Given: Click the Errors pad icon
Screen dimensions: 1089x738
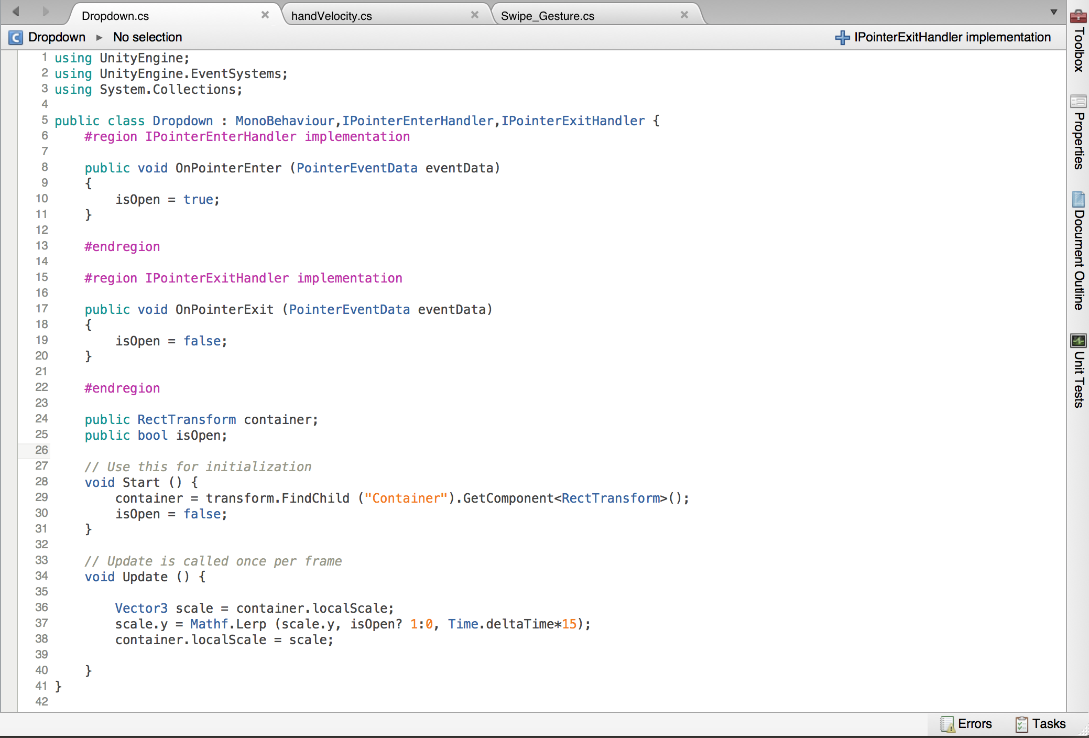Looking at the screenshot, I should click(x=946, y=724).
